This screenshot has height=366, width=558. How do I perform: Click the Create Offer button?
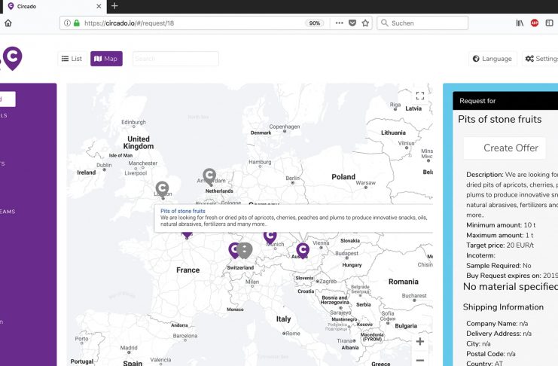pos(505,148)
